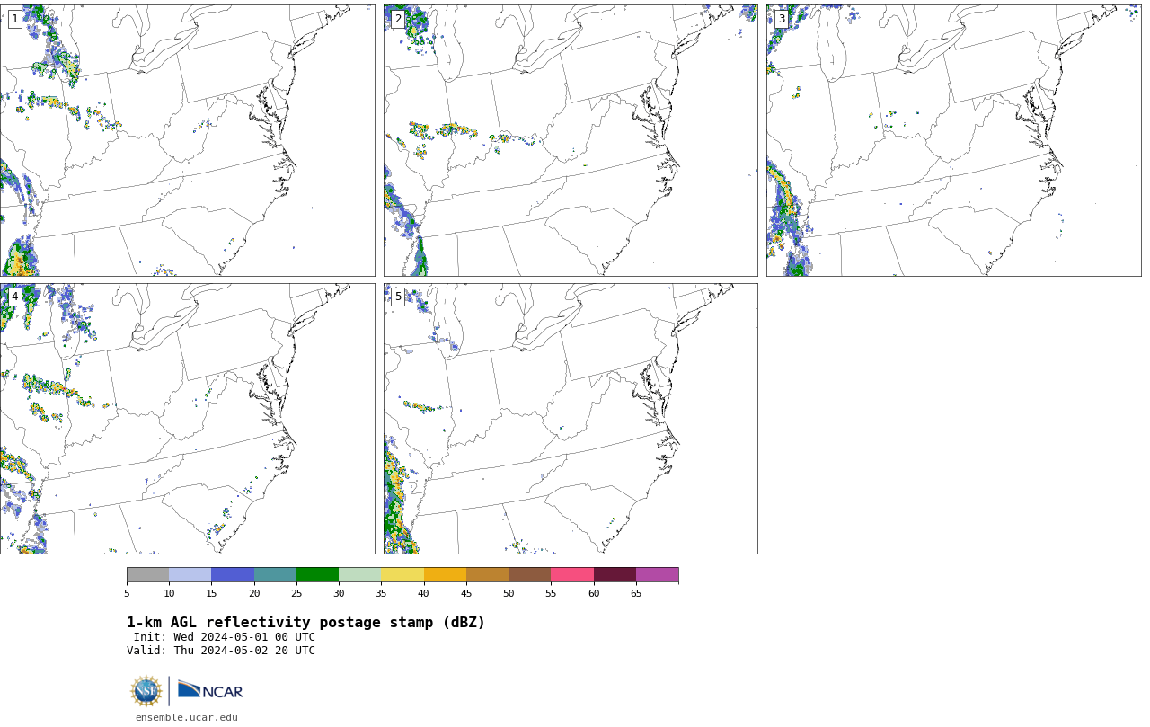Click the member number 4 label box
The height and width of the screenshot is (727, 1150).
(x=14, y=297)
